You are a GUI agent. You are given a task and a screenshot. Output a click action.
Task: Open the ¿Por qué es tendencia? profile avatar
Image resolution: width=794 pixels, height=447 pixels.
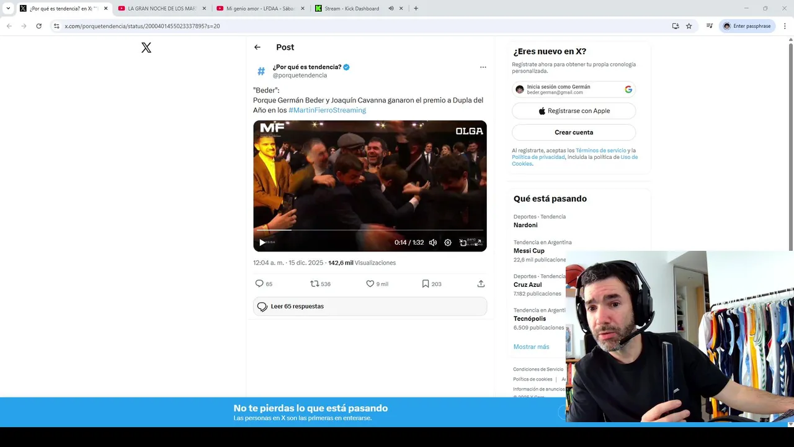[x=261, y=71]
